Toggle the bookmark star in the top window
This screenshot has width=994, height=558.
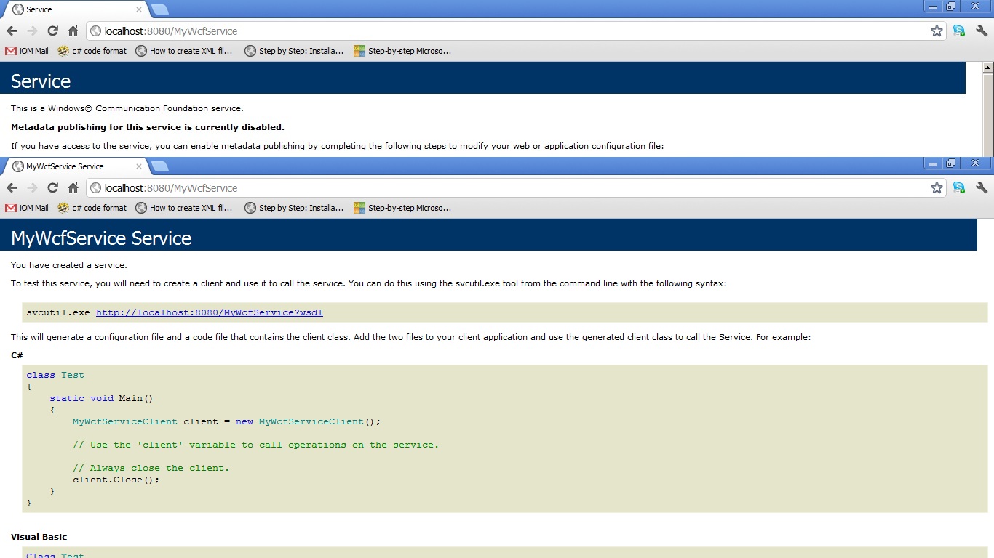[x=937, y=31]
